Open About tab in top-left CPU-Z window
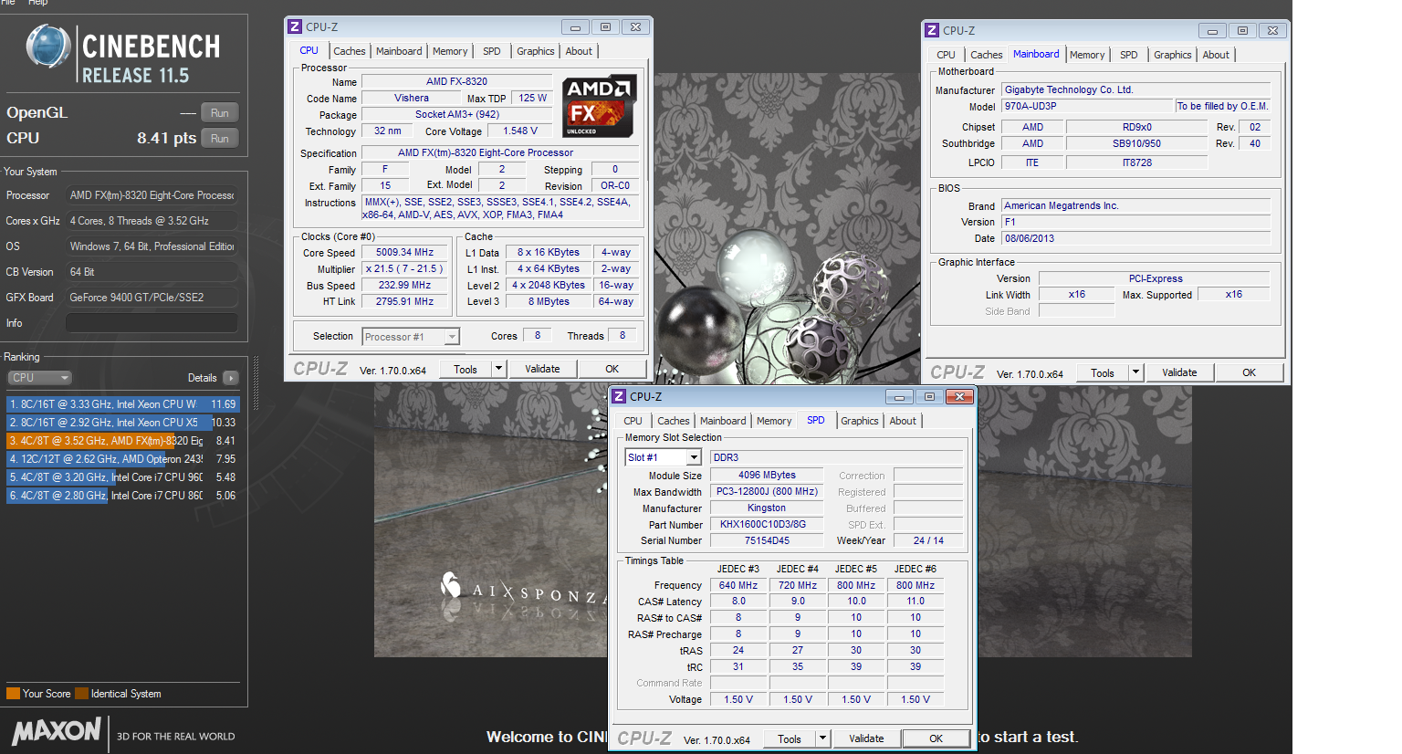This screenshot has width=1402, height=754. click(579, 51)
